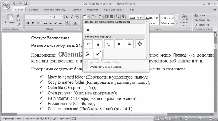Image resolution: width=218 pixels, height=121 pixels.
Task: Expand the Найти dropdown arrow
Action: point(207,15)
